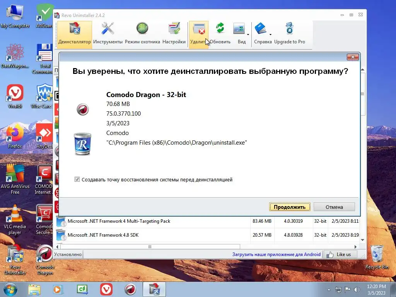
Task: Open AdGuard desktop shortcut
Action: pyautogui.click(x=45, y=16)
